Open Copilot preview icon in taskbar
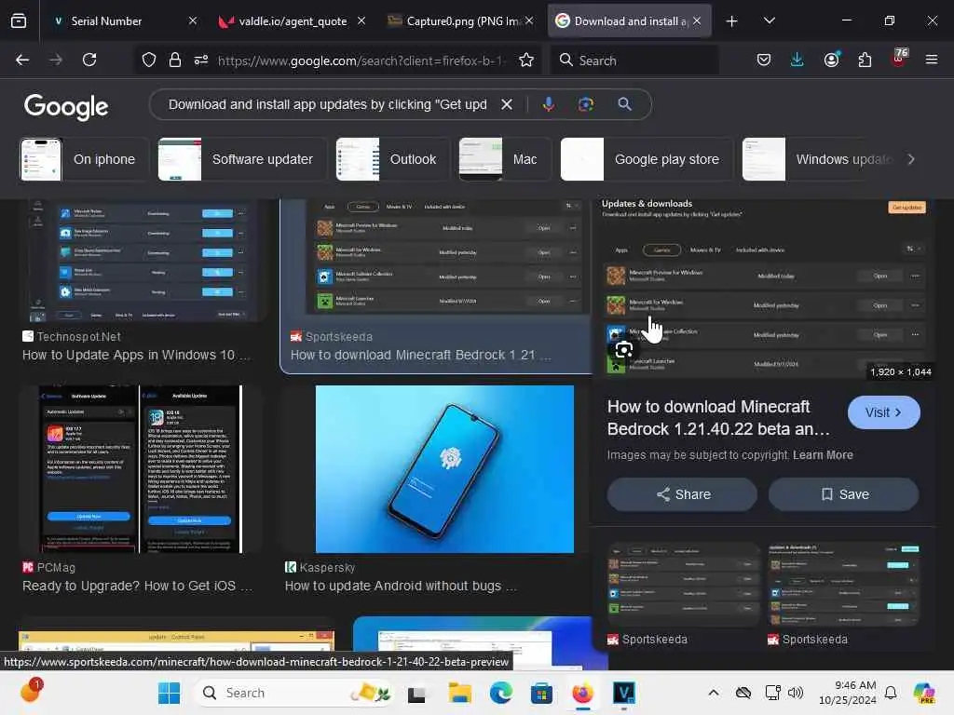 point(925,693)
